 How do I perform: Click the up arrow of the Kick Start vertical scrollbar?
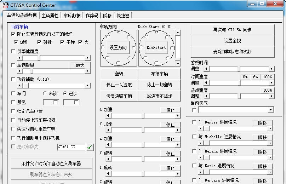pyautogui.click(x=178, y=33)
